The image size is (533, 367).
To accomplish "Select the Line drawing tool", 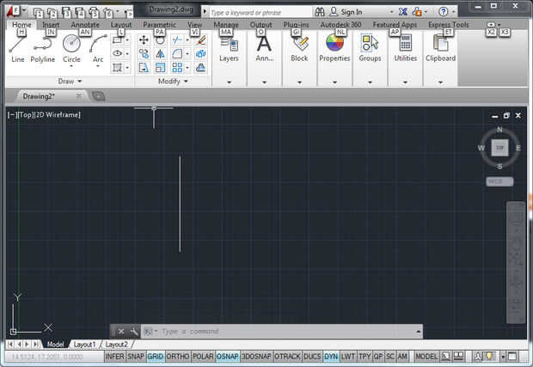I will click(17, 47).
